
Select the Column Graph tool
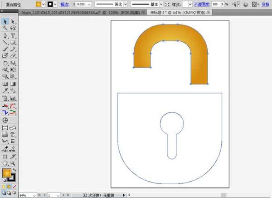(13, 98)
